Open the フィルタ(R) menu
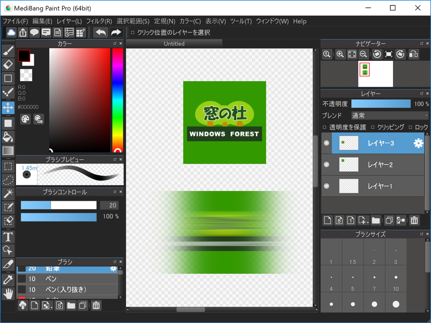The image size is (431, 323). point(99,21)
